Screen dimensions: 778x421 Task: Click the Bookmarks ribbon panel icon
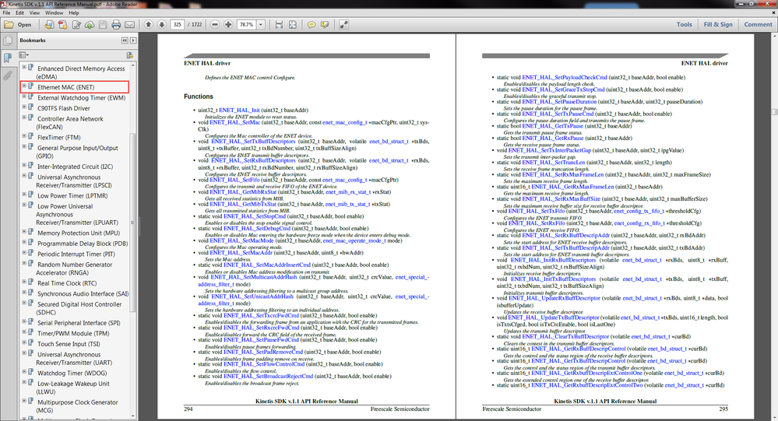pos(8,58)
